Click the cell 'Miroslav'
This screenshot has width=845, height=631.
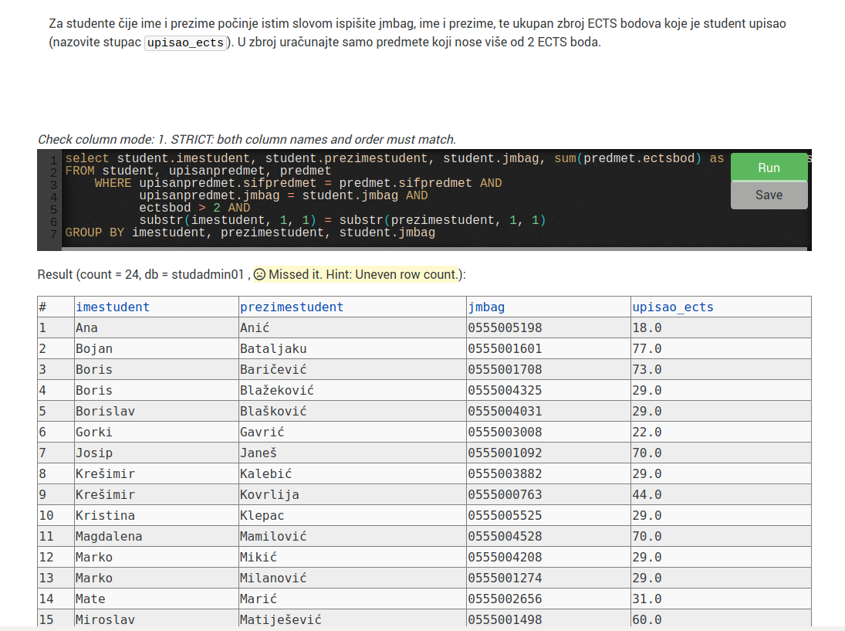[157, 619]
